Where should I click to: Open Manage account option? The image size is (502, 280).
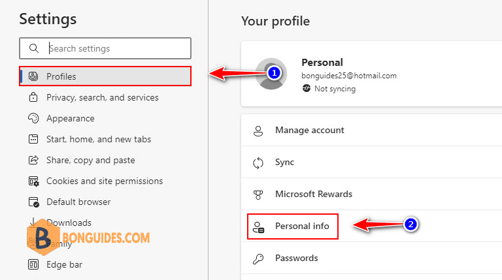309,131
